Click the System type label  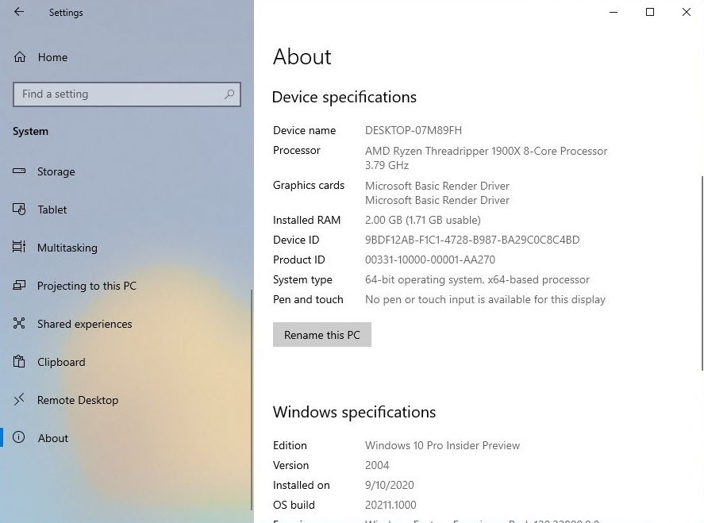click(x=302, y=279)
